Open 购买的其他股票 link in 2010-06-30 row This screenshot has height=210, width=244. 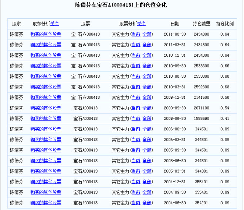point(46,77)
